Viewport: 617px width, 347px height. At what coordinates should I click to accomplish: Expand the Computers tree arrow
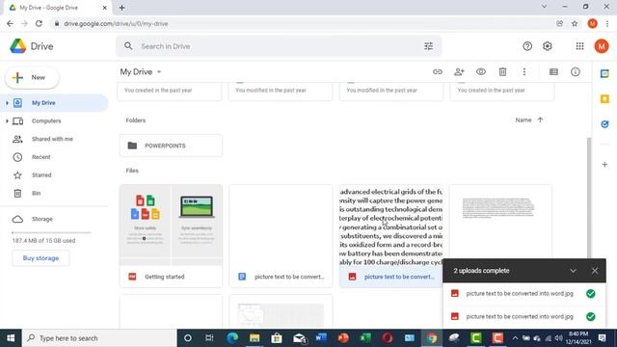click(x=7, y=121)
